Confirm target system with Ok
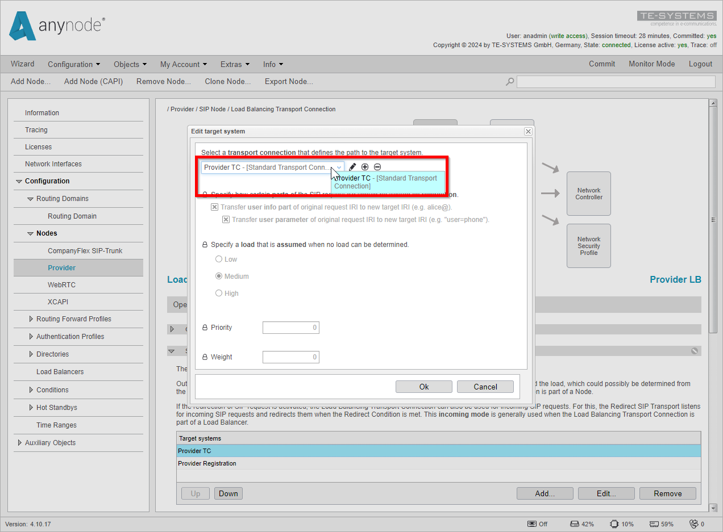Screen dimensions: 723x532 (x=423, y=386)
